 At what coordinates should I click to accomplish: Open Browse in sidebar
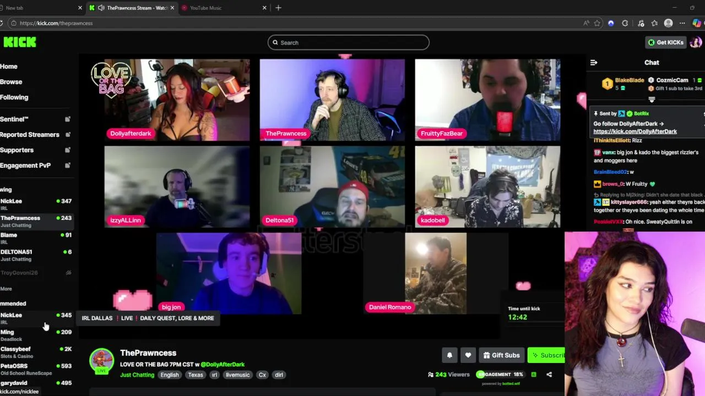[x=11, y=82]
